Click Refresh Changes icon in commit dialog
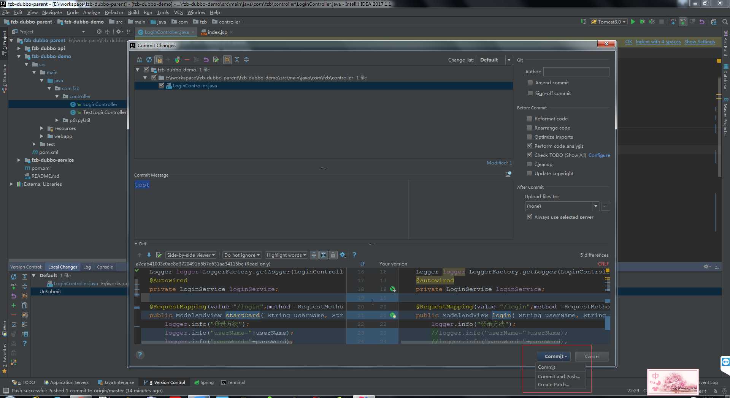This screenshot has height=398, width=730. [149, 60]
